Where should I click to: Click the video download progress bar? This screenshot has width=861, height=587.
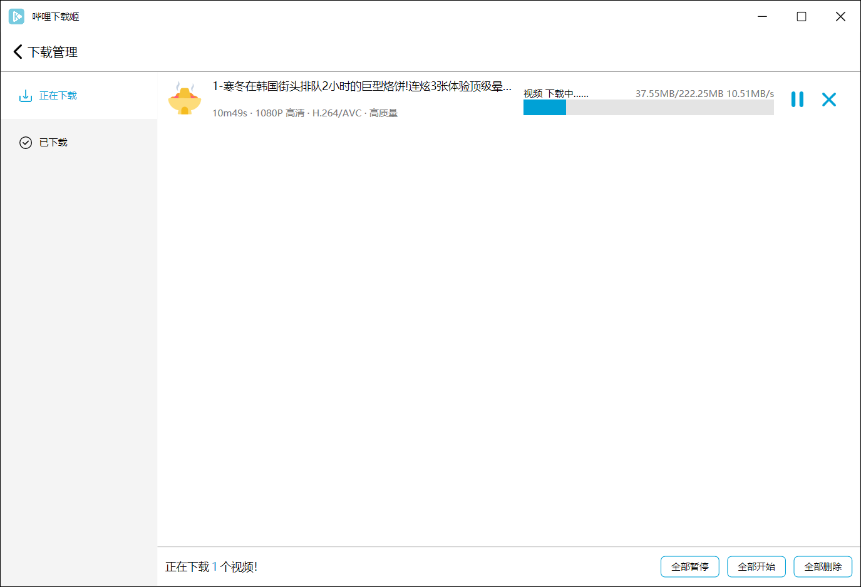point(648,107)
